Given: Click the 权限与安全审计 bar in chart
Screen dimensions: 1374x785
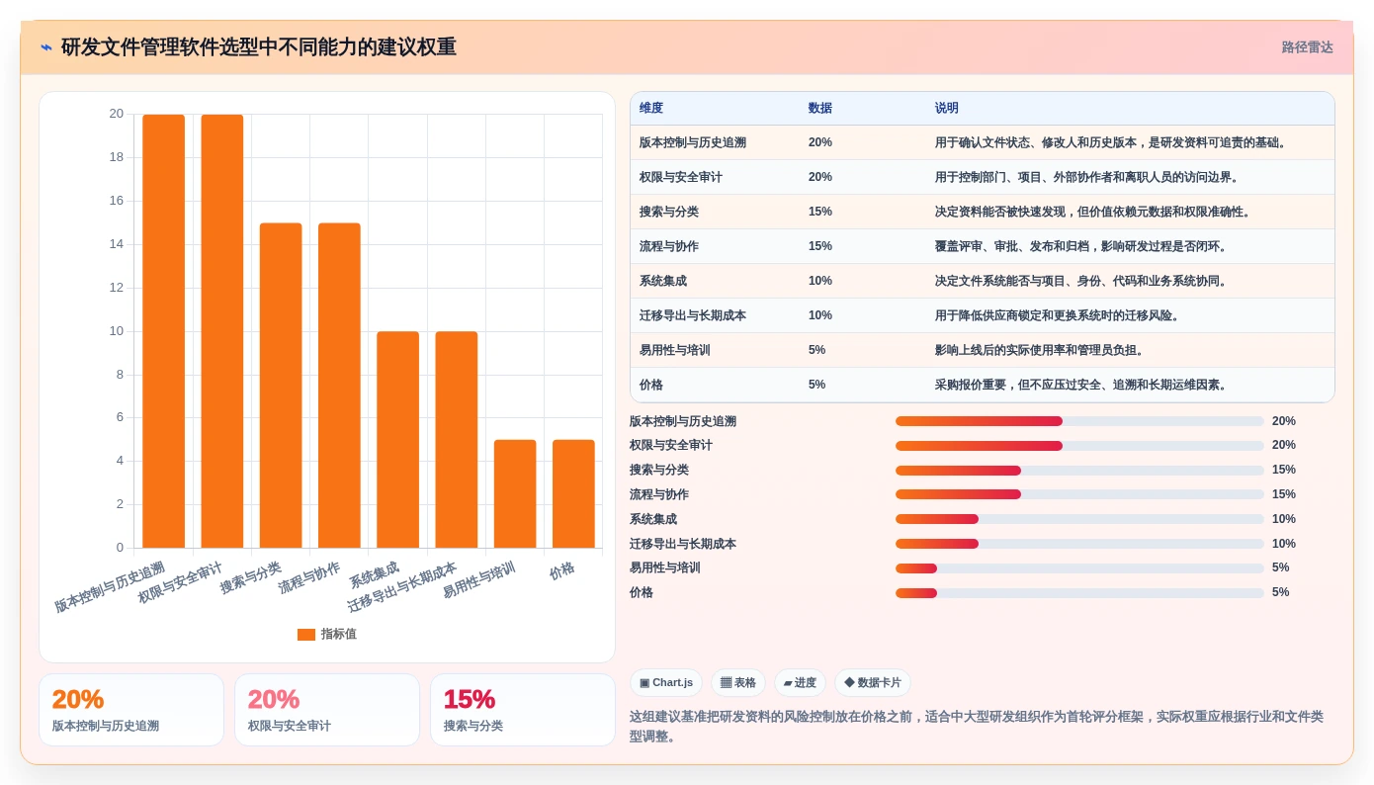Looking at the screenshot, I should [x=222, y=331].
